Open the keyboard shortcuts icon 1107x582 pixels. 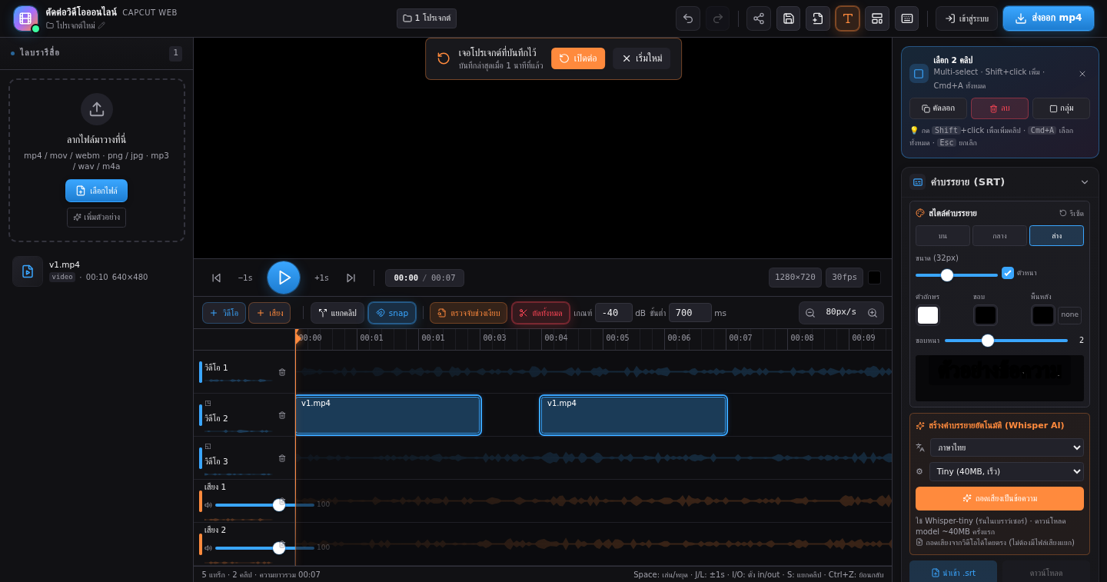coord(907,18)
